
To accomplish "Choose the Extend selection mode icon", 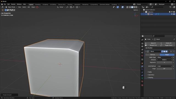I will (8, 10).
